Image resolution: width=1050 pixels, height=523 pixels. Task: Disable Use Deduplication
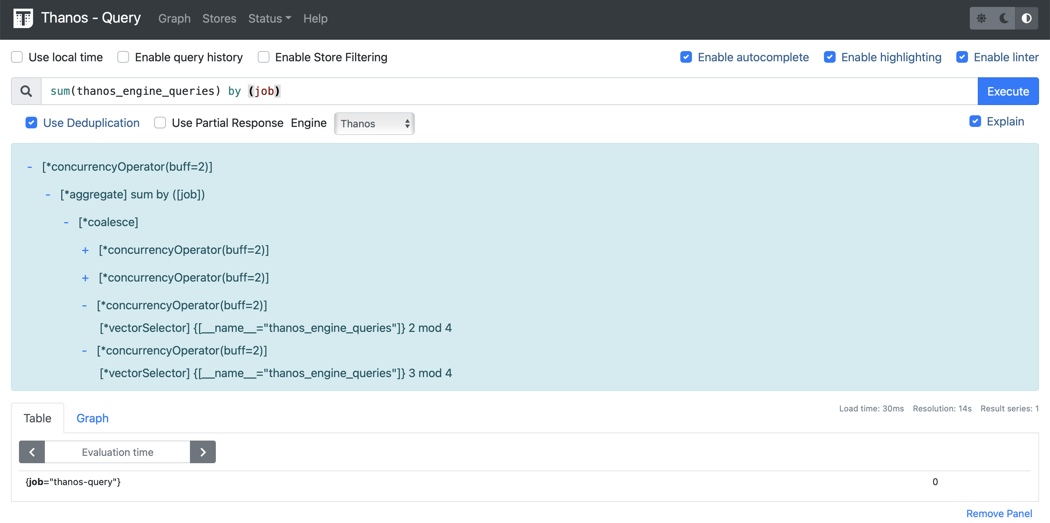click(31, 123)
